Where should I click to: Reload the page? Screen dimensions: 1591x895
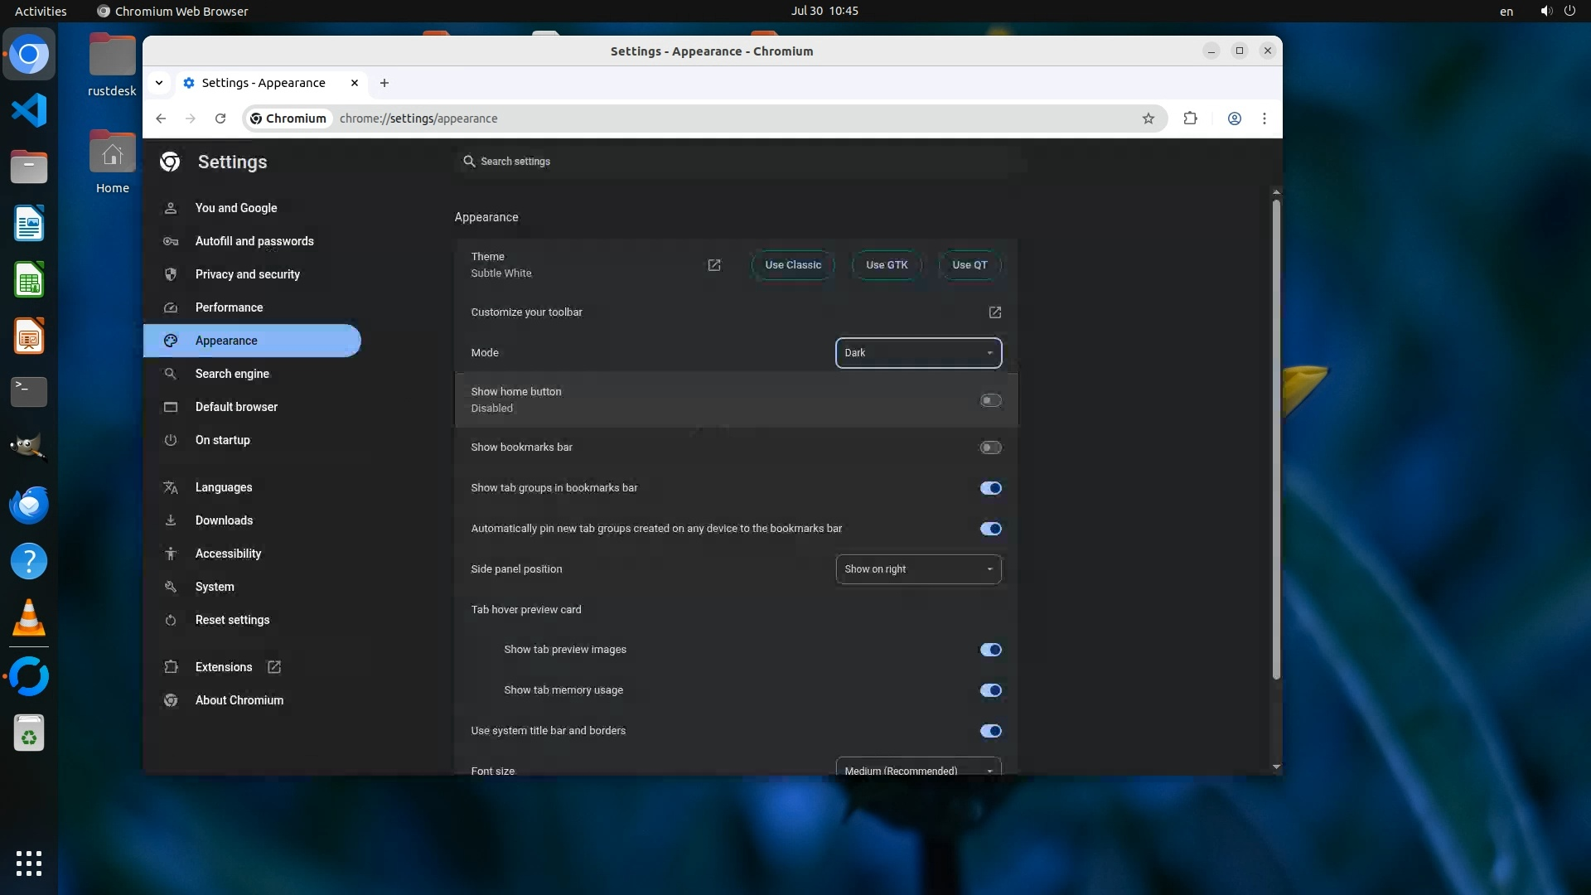[220, 119]
